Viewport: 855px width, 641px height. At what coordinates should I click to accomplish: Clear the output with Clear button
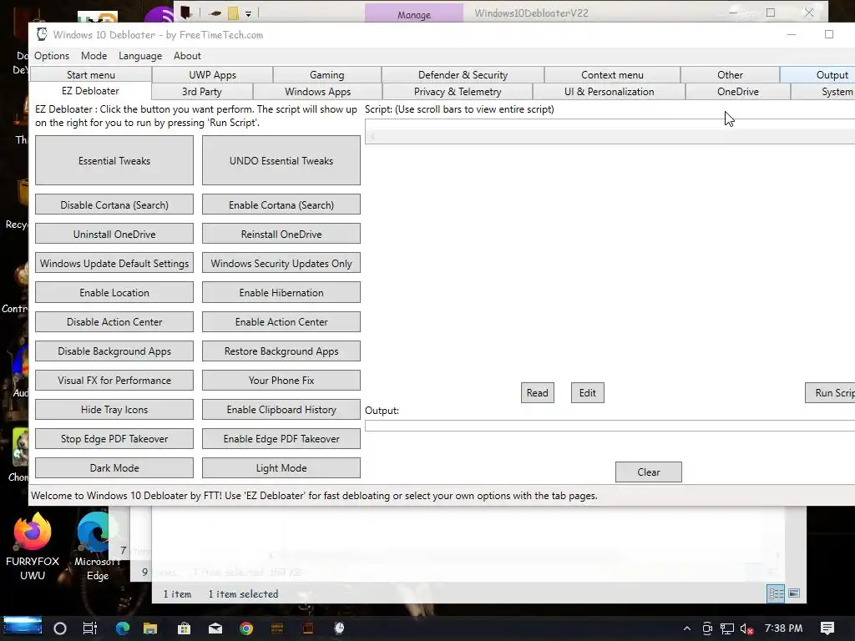coord(648,472)
